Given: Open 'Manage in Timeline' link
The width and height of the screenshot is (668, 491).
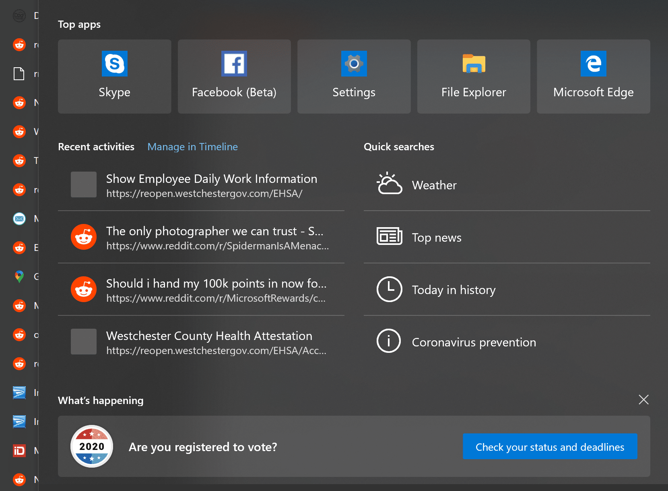Looking at the screenshot, I should (192, 147).
